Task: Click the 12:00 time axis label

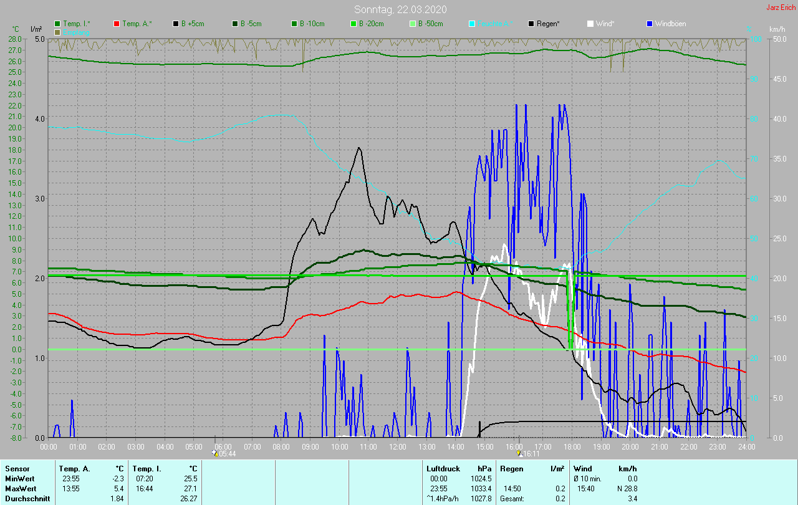Action: pos(397,447)
